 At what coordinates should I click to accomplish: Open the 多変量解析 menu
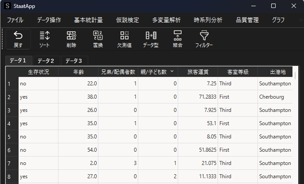click(x=166, y=20)
